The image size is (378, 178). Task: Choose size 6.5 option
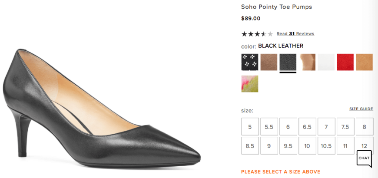(x=307, y=126)
